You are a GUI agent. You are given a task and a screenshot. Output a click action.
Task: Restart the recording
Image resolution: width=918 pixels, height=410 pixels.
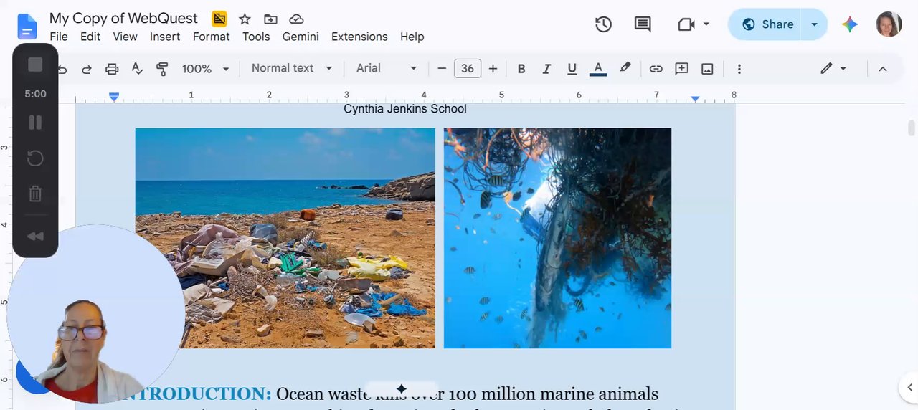(35, 158)
